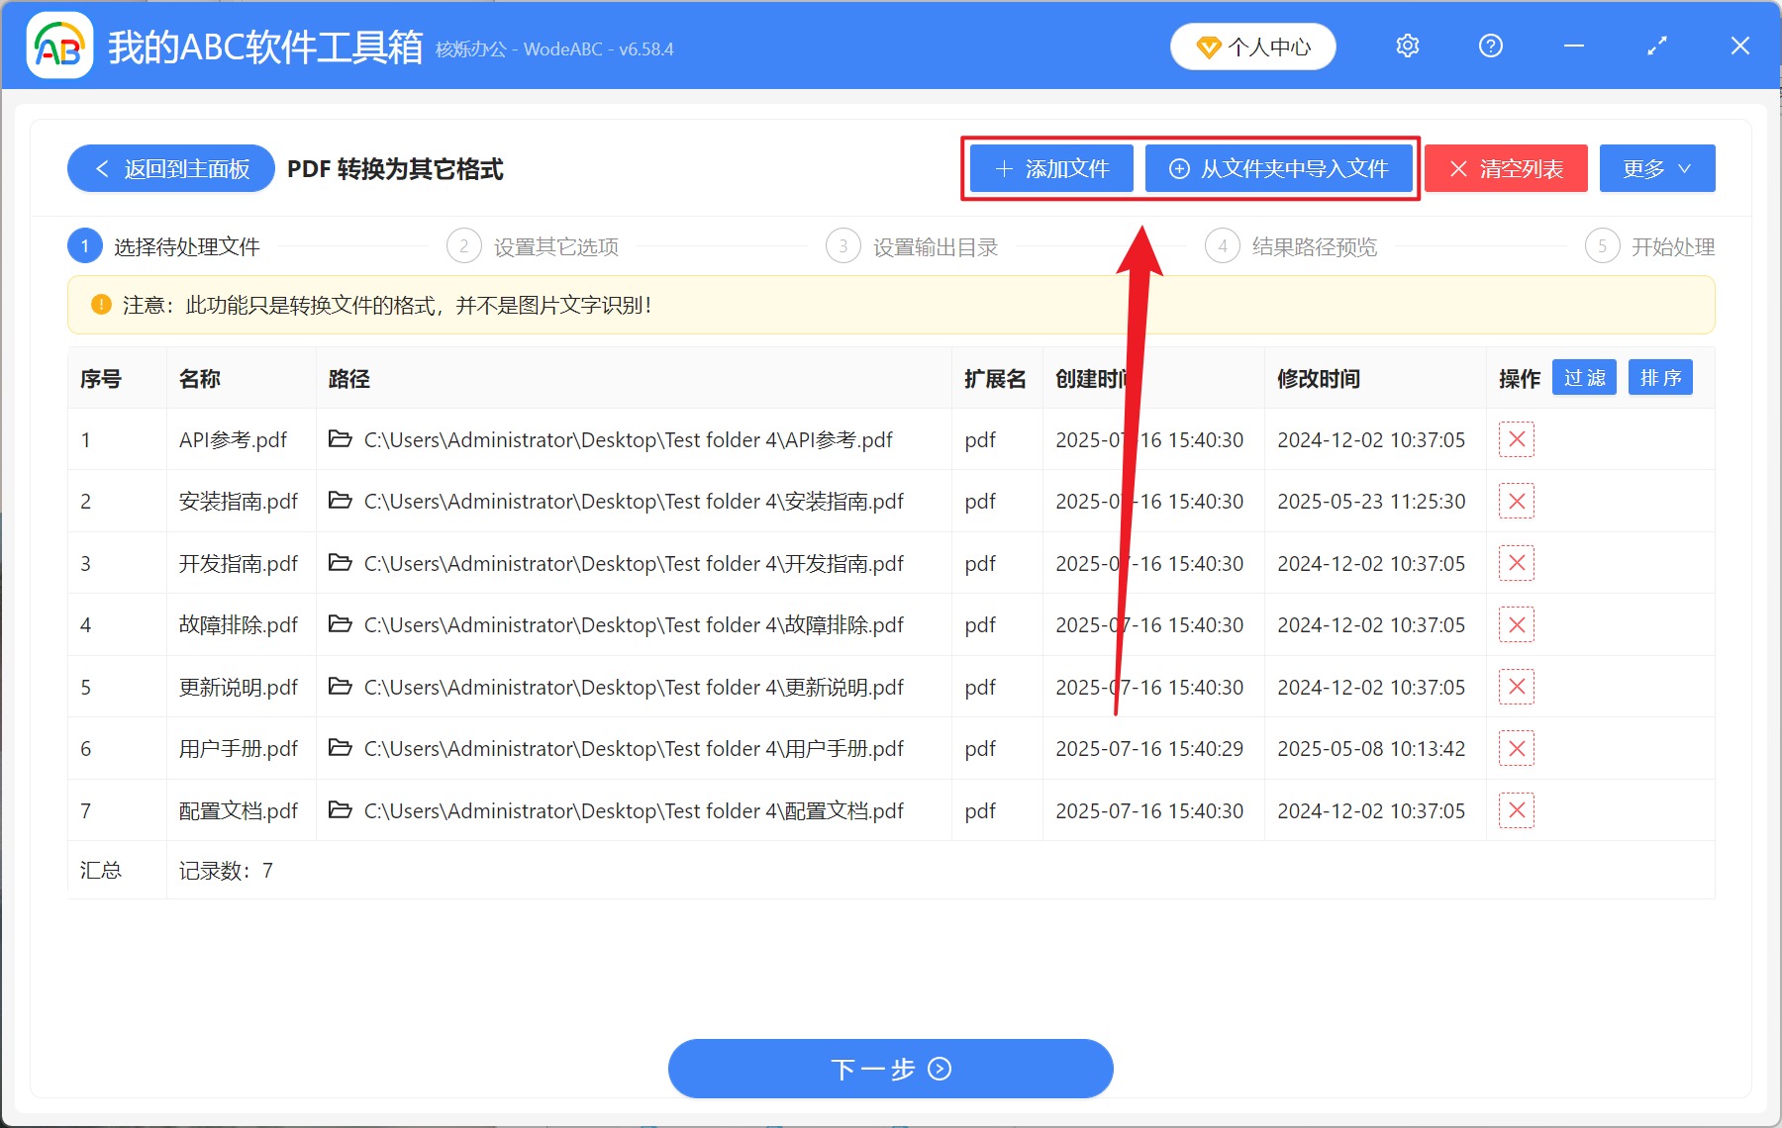Click the 添加文件 add files button
Image resolution: width=1782 pixels, height=1128 pixels.
click(1050, 168)
